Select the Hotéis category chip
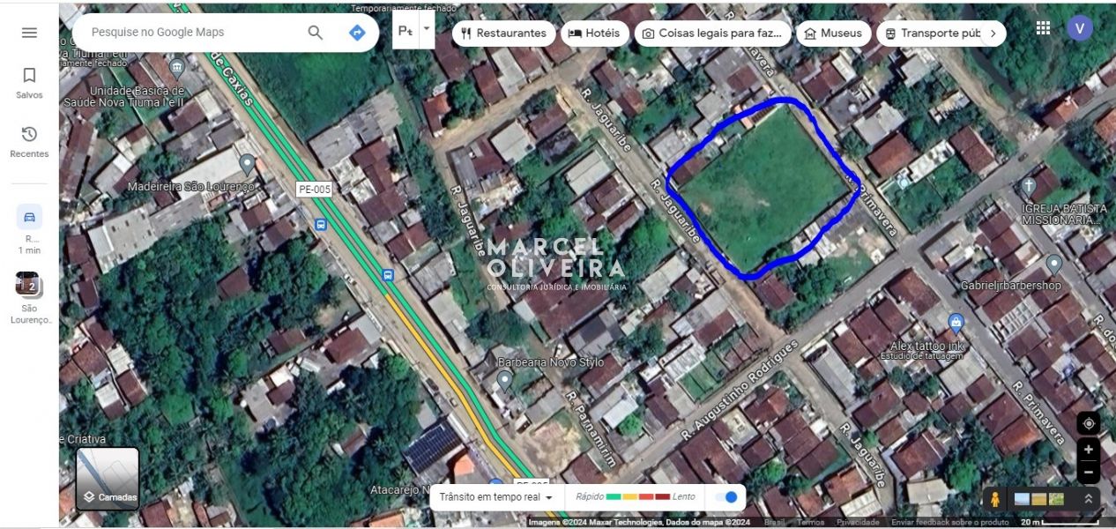 click(594, 34)
